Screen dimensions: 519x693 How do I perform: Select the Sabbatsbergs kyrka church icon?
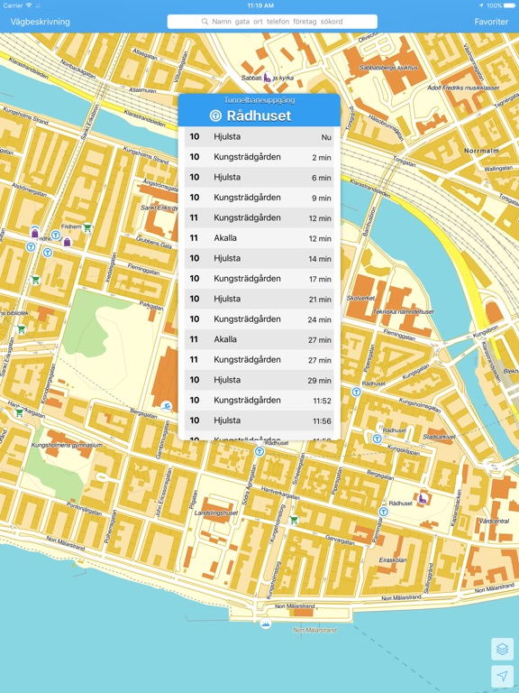tap(268, 78)
